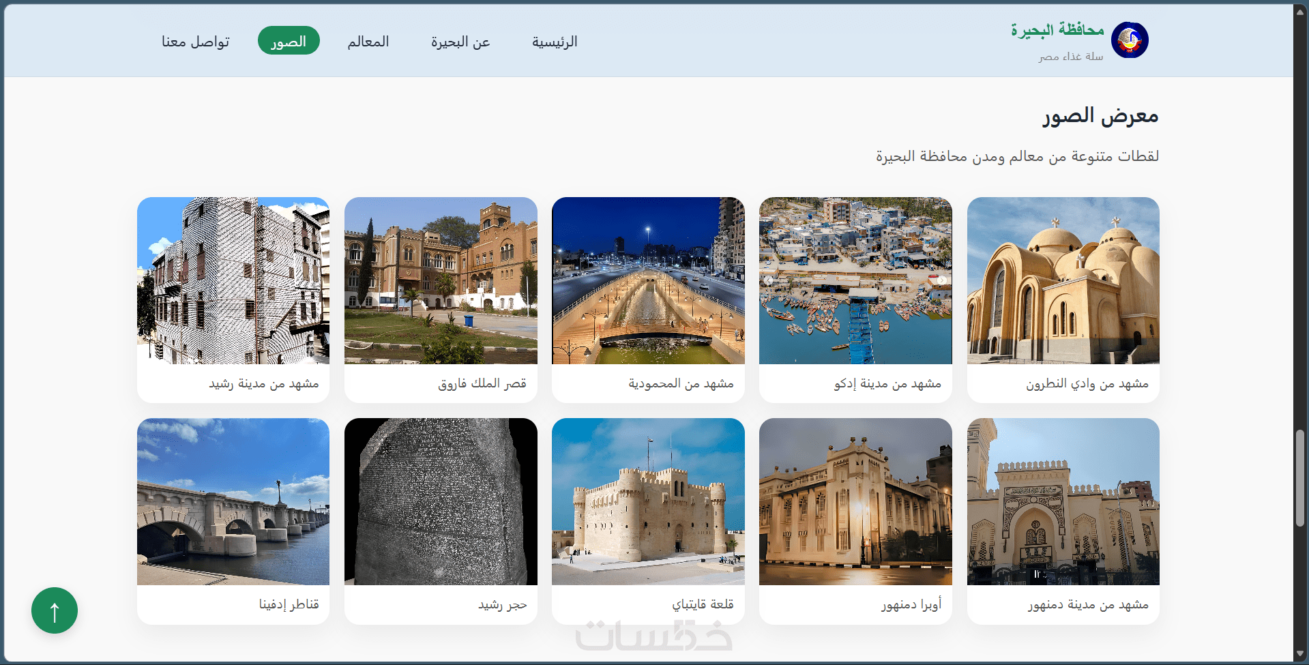Click caption قلعة قايتباي
The height and width of the screenshot is (665, 1309).
[x=703, y=605]
